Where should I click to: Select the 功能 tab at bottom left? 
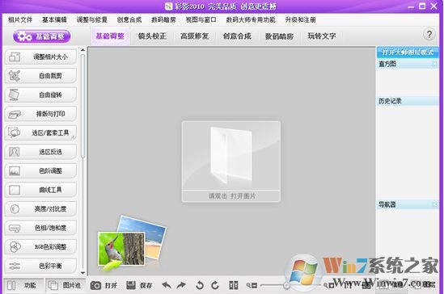[x=23, y=286]
